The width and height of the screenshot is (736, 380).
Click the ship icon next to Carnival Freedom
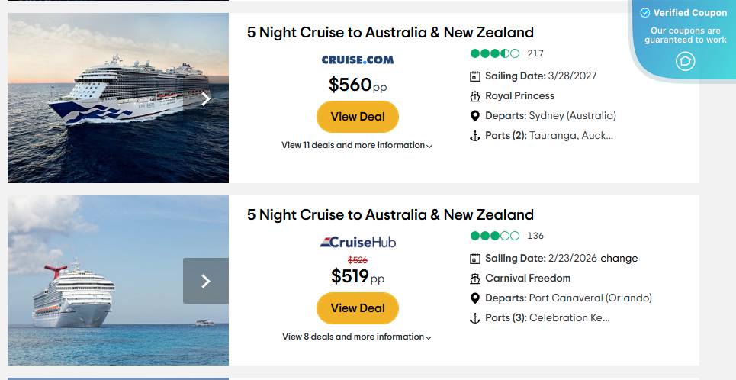point(475,279)
